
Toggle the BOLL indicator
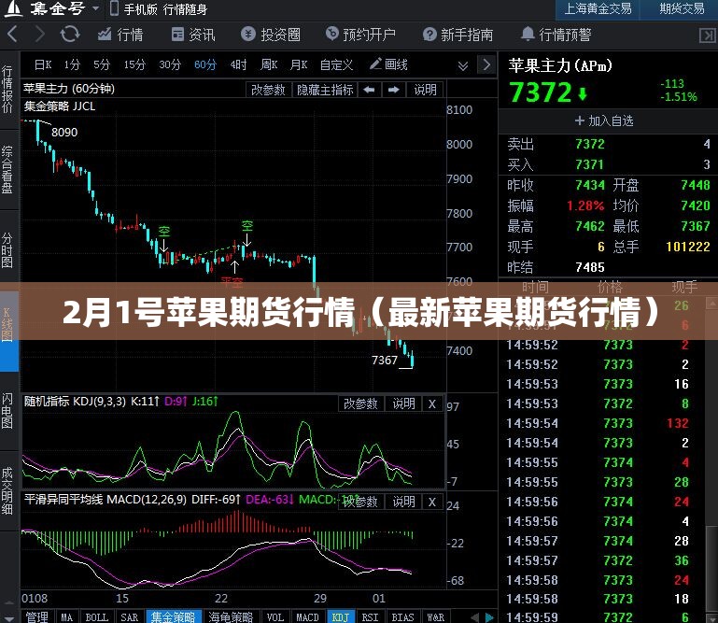tap(97, 616)
